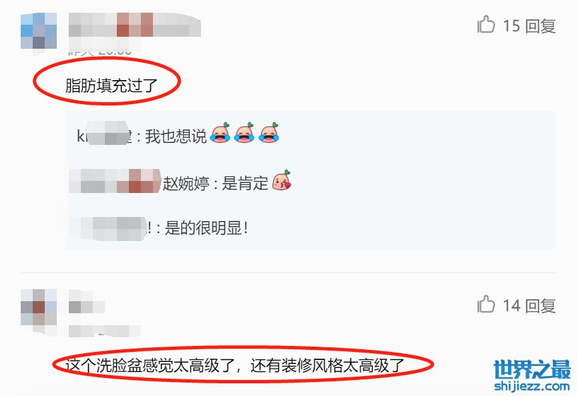This screenshot has height=396, width=577.
Task: Click the middle crying emoji in the reply
Action: pyautogui.click(x=244, y=133)
